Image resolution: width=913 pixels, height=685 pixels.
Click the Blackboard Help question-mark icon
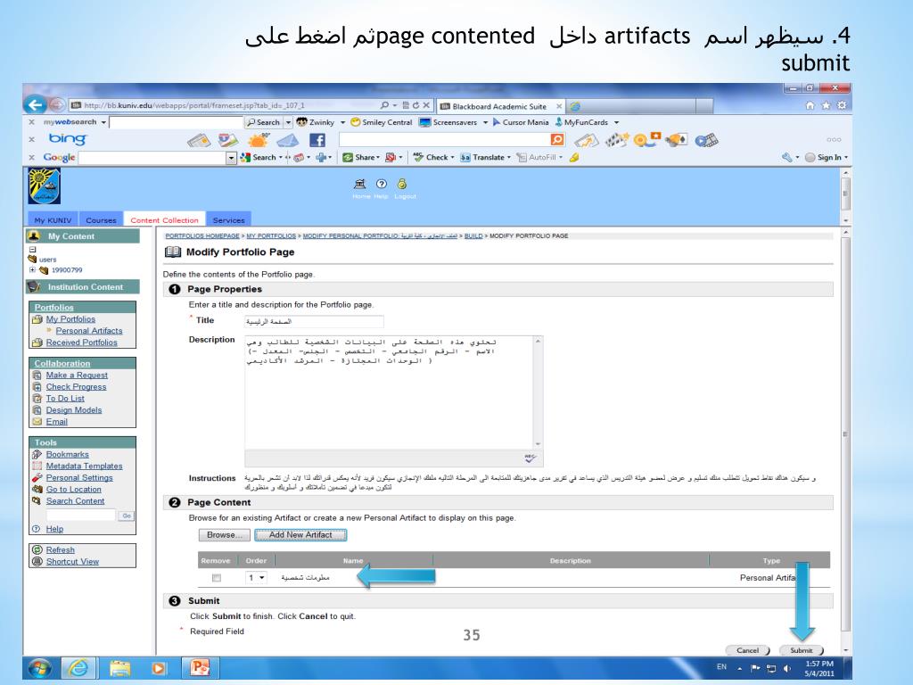coord(382,184)
